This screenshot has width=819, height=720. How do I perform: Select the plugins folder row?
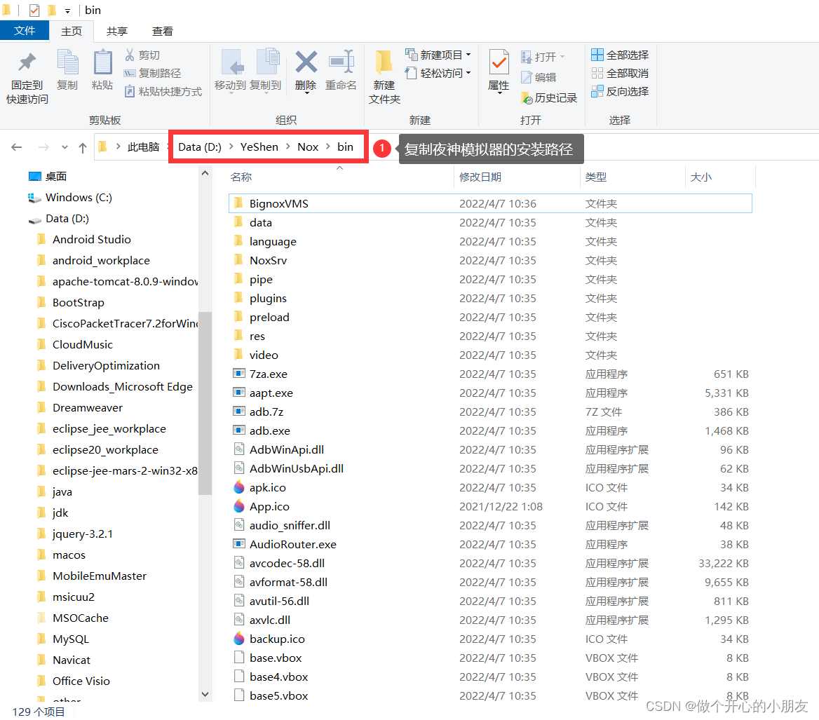coord(490,298)
